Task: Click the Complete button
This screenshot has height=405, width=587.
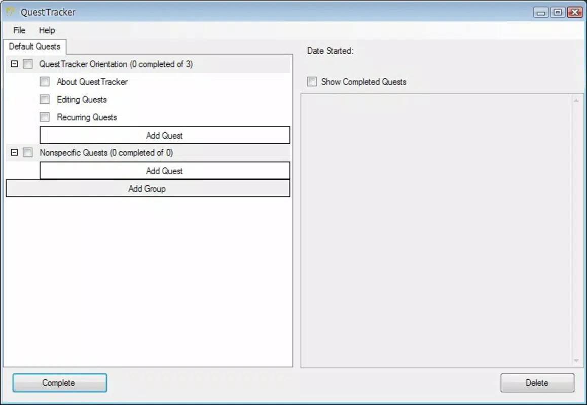Action: [59, 383]
